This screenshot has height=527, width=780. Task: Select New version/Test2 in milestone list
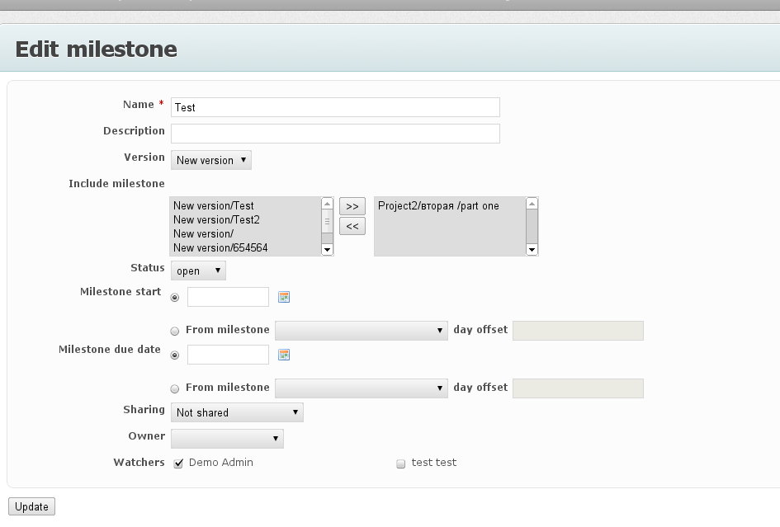(x=216, y=219)
